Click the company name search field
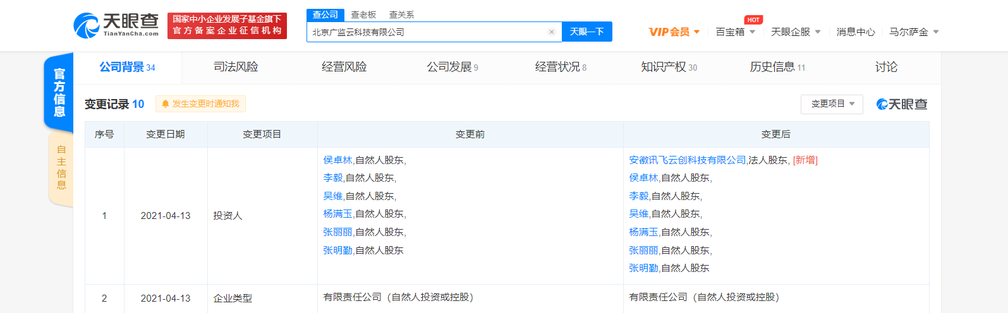 tap(427, 32)
